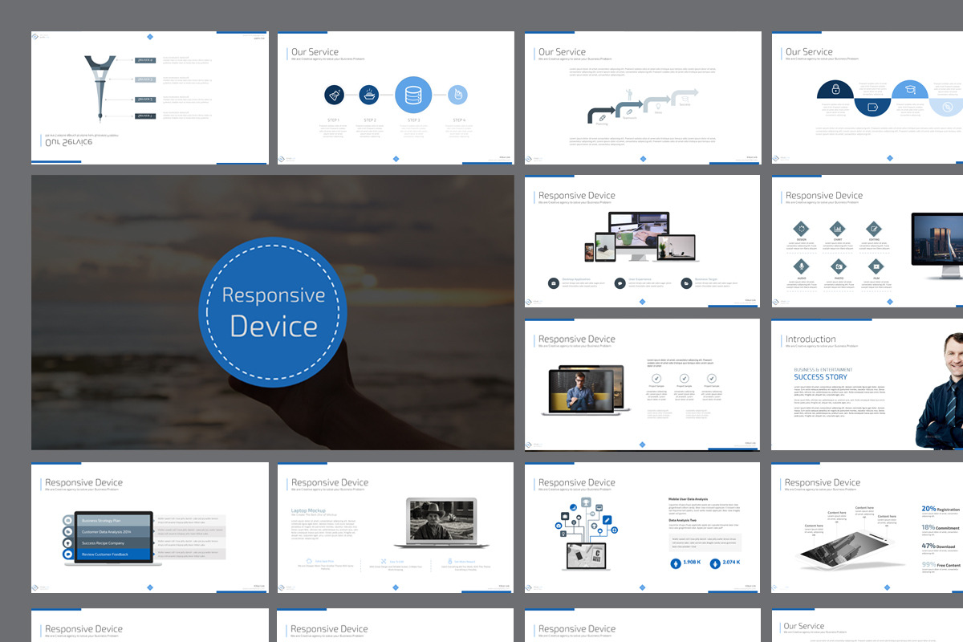Click the download arrow icon beside 2.074 K
The image size is (963, 642).
tap(716, 563)
